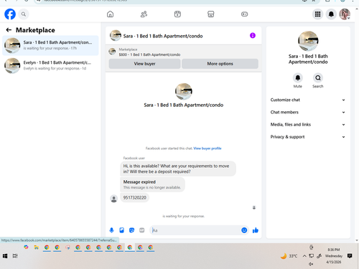Attach a photo using the image icon
This screenshot has width=359, height=269.
coord(121,230)
